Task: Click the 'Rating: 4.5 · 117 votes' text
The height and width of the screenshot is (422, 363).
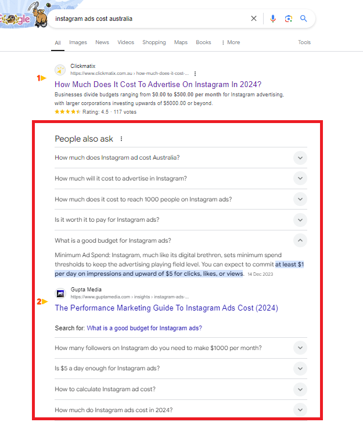Action: 109,112
